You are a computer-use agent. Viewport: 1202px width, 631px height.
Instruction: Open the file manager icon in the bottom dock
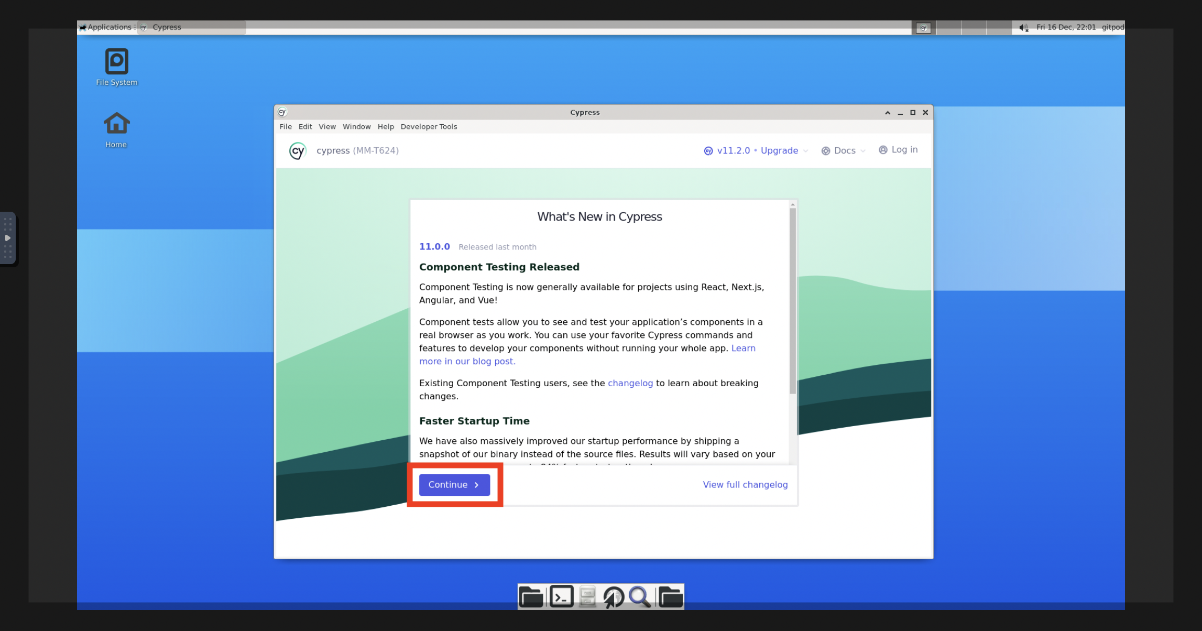tap(531, 596)
